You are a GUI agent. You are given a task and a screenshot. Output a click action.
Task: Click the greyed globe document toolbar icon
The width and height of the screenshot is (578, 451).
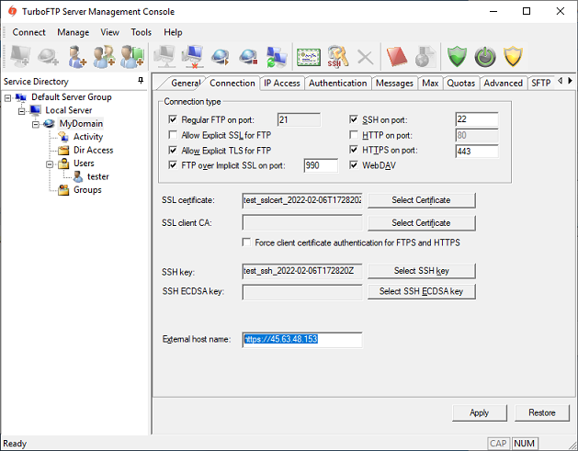click(425, 57)
